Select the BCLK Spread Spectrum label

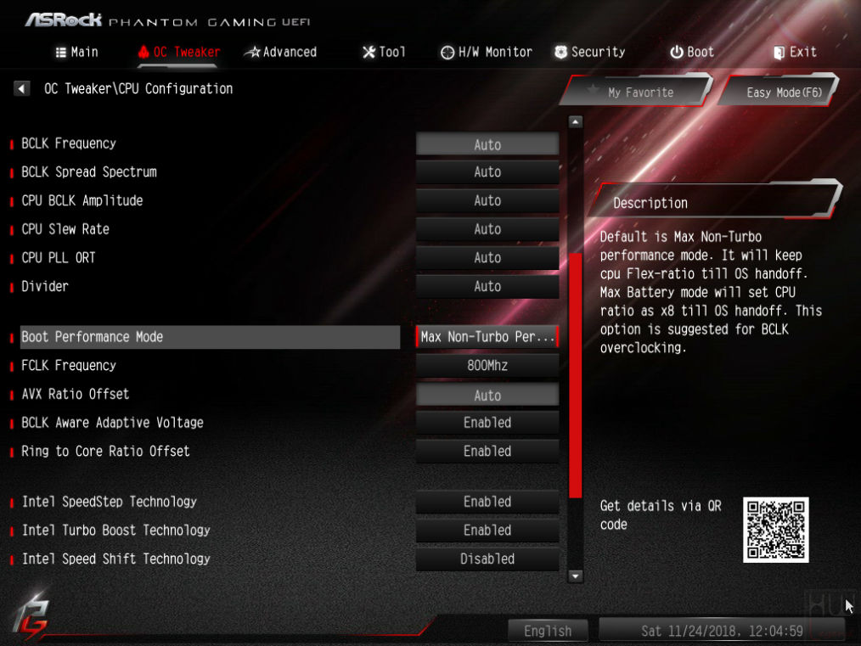click(89, 171)
